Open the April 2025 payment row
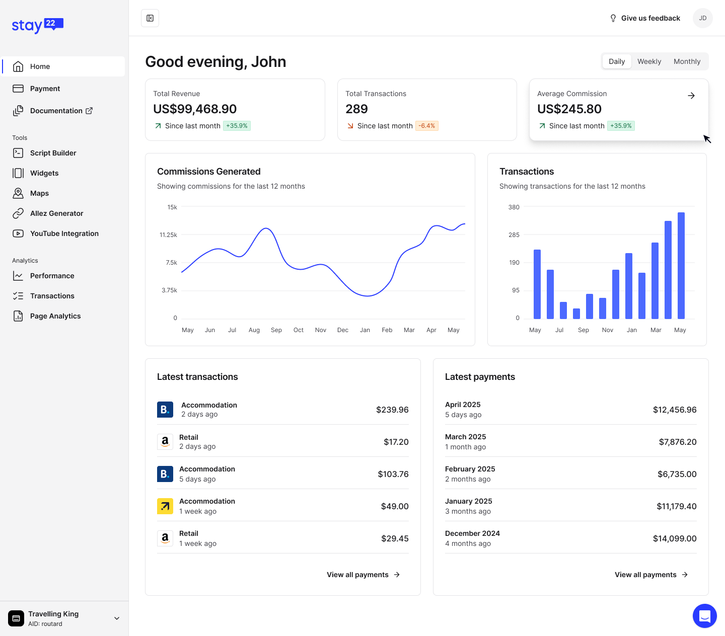The width and height of the screenshot is (725, 636). coord(570,410)
